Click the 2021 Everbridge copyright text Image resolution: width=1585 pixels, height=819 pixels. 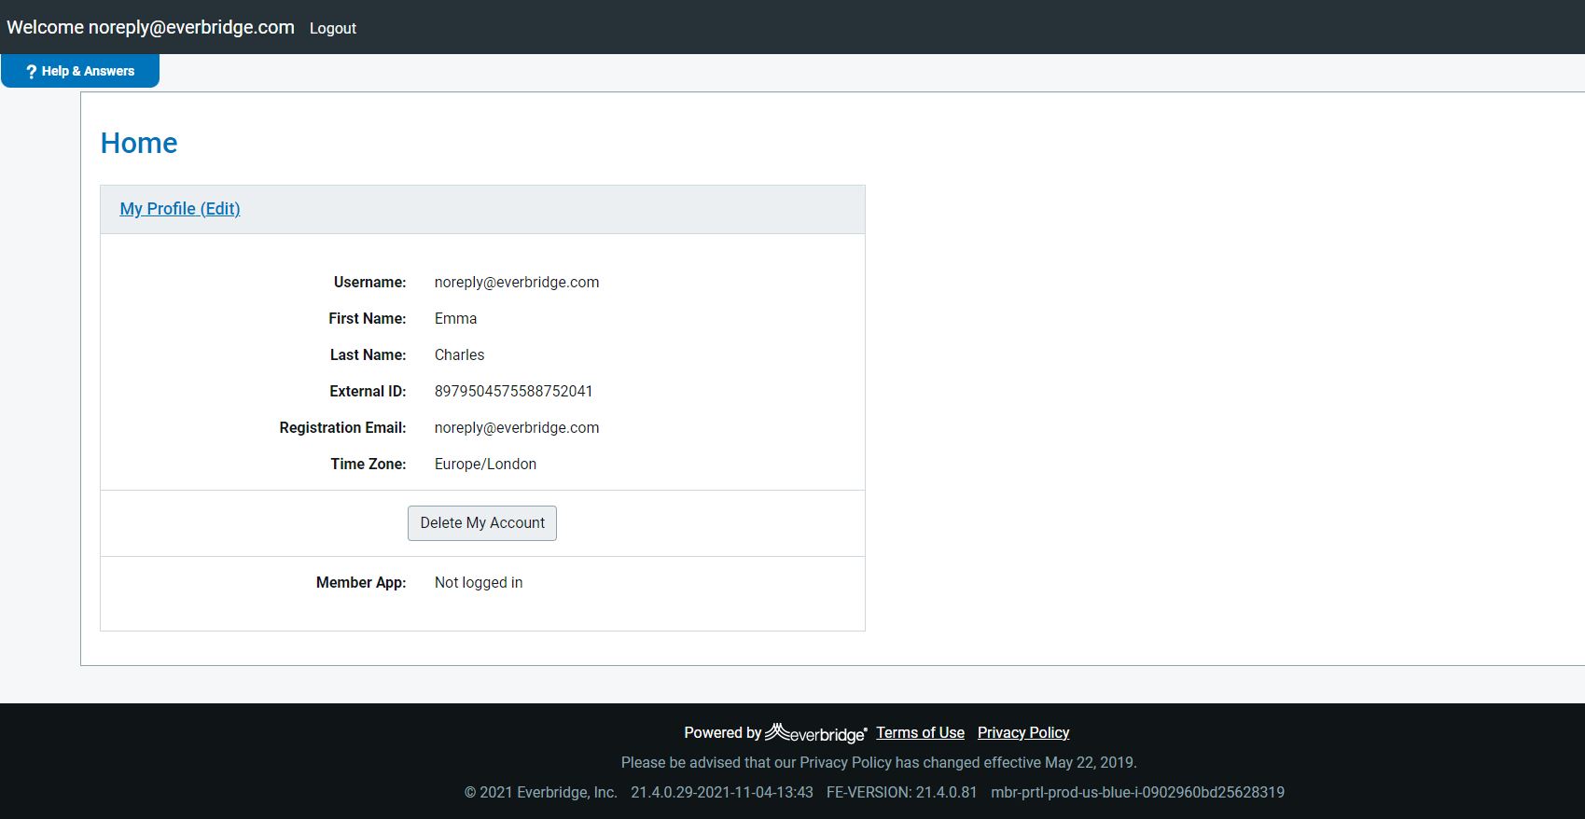(x=541, y=793)
